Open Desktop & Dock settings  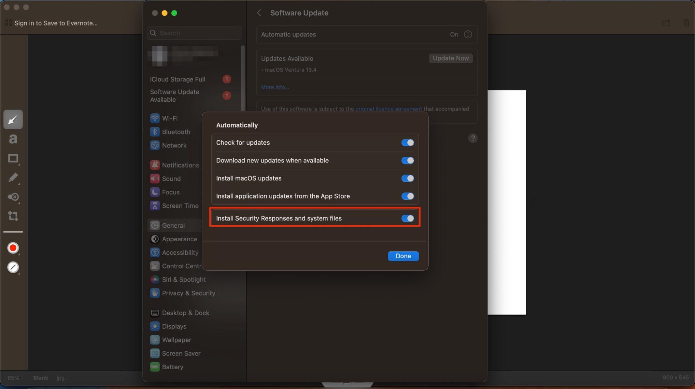point(179,313)
